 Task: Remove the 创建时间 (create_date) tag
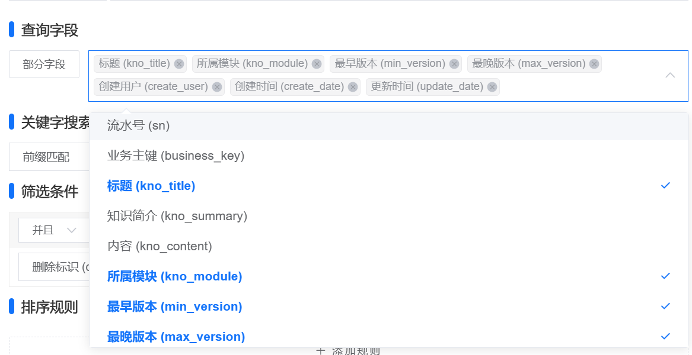tap(353, 87)
